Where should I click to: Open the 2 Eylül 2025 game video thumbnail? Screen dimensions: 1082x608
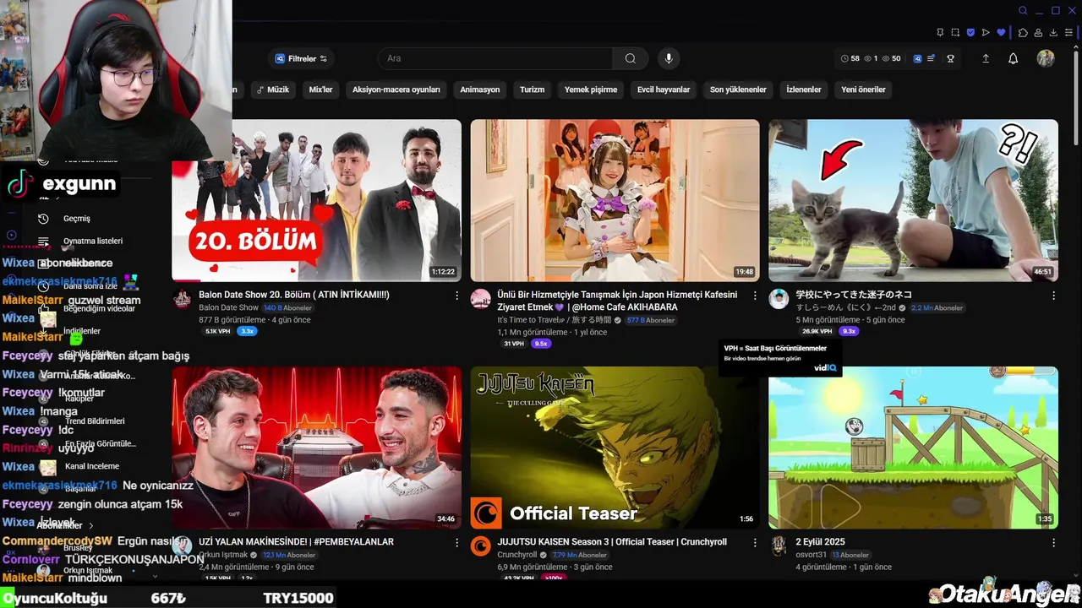[913, 448]
